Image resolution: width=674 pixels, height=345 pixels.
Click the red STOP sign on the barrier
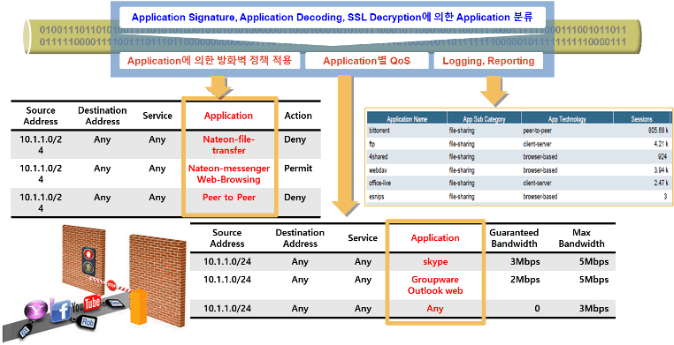111,285
